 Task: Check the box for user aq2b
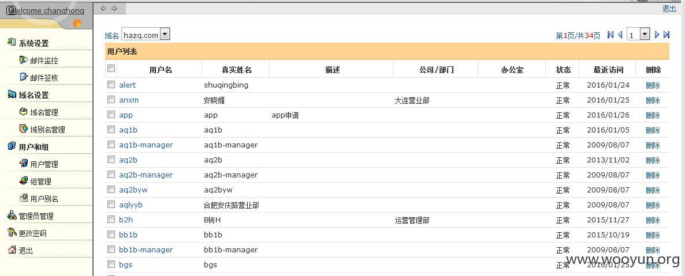click(111, 160)
